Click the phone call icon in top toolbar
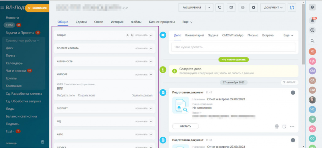Viewport: 322px width, 148px height. (x=219, y=8)
